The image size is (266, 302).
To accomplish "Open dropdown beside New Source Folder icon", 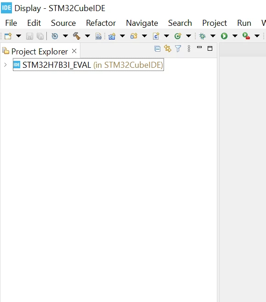I will (x=145, y=36).
